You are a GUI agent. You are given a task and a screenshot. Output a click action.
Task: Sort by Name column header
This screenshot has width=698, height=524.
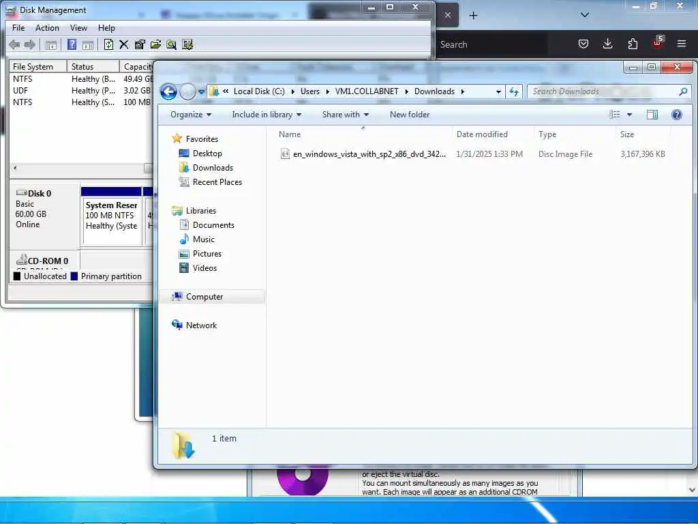pos(362,134)
